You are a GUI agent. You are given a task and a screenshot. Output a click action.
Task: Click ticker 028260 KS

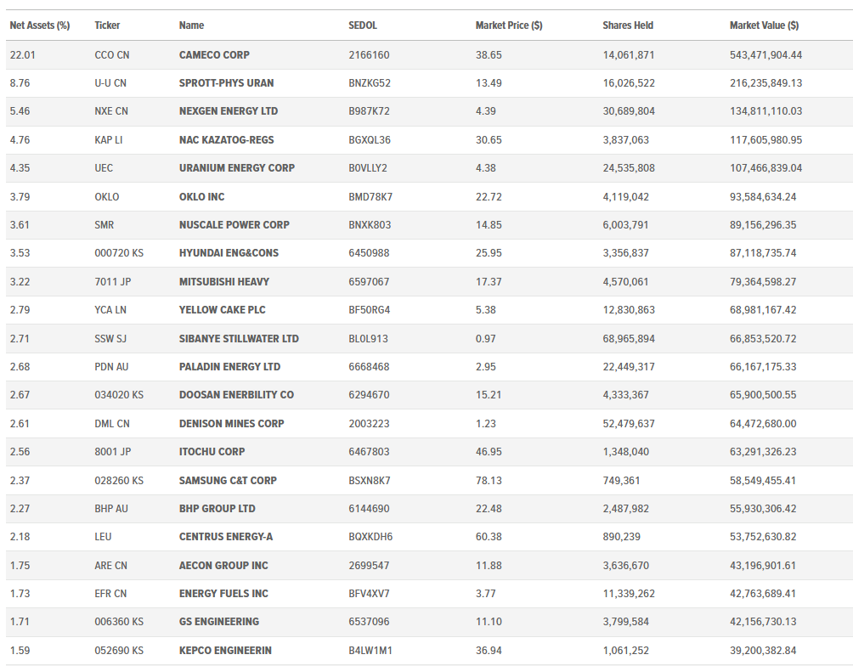[x=119, y=481]
